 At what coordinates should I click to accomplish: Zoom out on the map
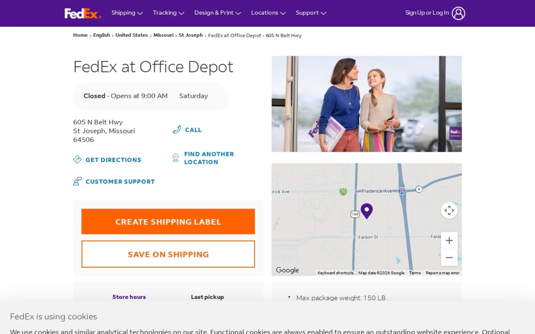(x=449, y=258)
